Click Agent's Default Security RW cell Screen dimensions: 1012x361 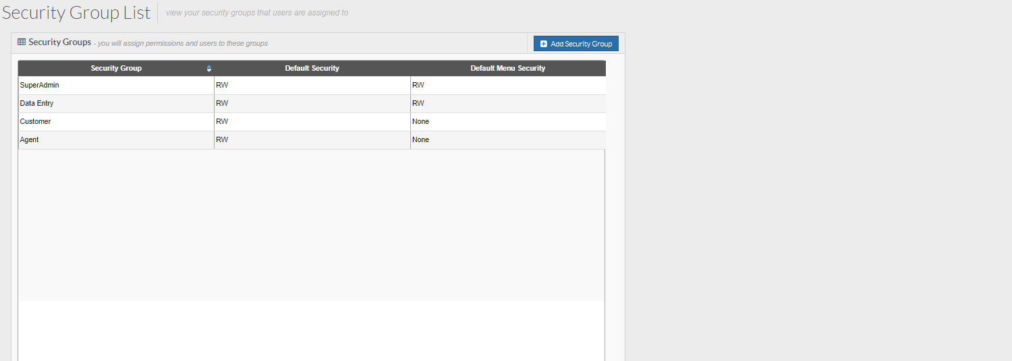(222, 140)
